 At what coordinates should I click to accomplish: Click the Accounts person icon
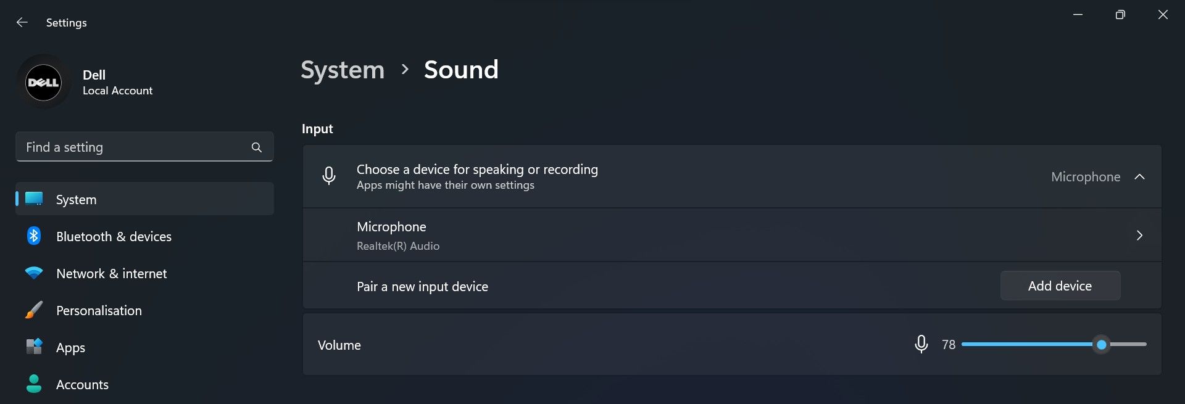pos(34,384)
